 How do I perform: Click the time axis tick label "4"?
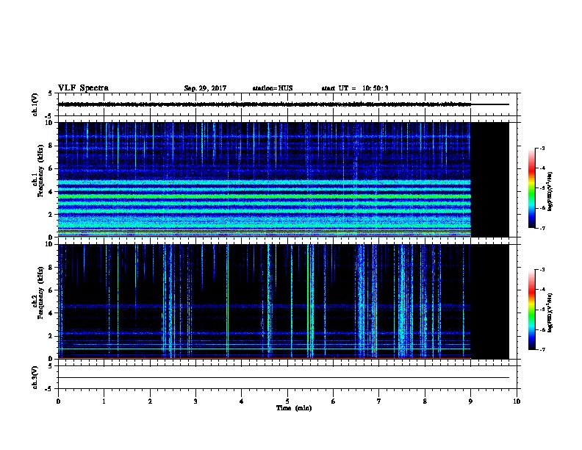tap(242, 401)
